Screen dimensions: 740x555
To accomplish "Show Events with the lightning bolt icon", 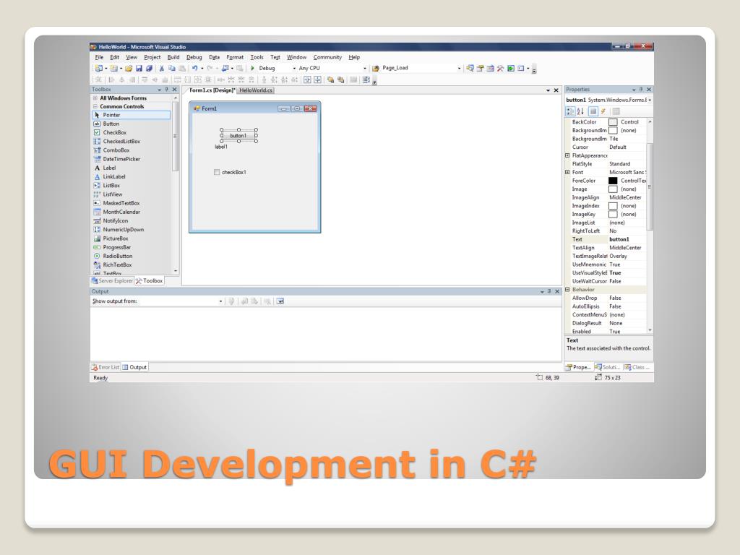I will tap(603, 111).
